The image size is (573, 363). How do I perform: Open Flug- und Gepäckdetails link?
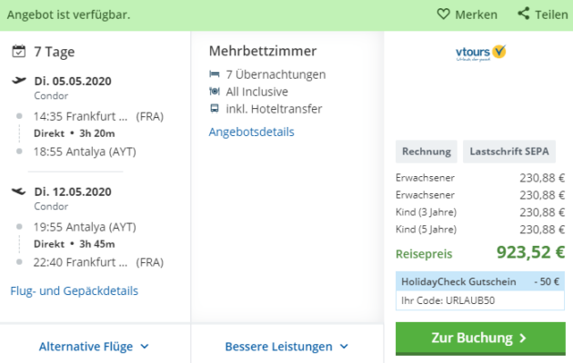(75, 290)
